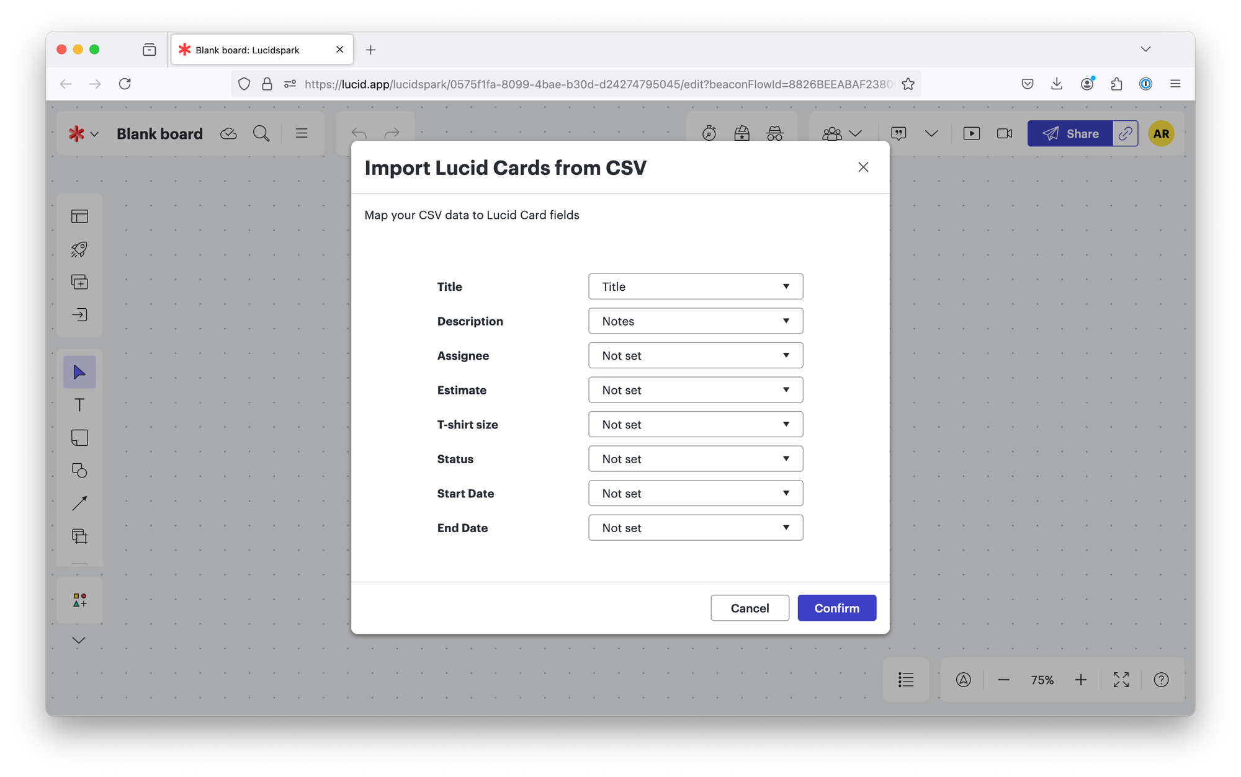Reload the browser page
Image resolution: width=1241 pixels, height=777 pixels.
[125, 84]
